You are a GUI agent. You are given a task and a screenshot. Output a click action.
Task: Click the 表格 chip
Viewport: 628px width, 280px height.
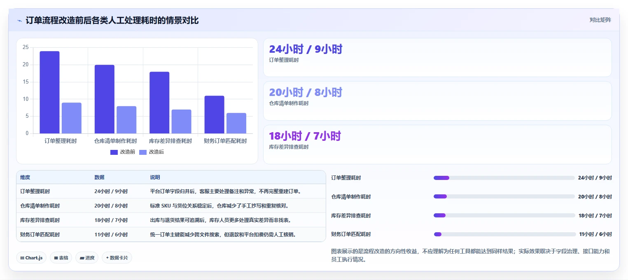pyautogui.click(x=61, y=258)
